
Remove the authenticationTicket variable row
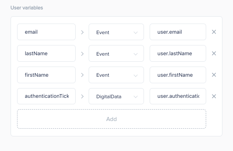[214, 97]
